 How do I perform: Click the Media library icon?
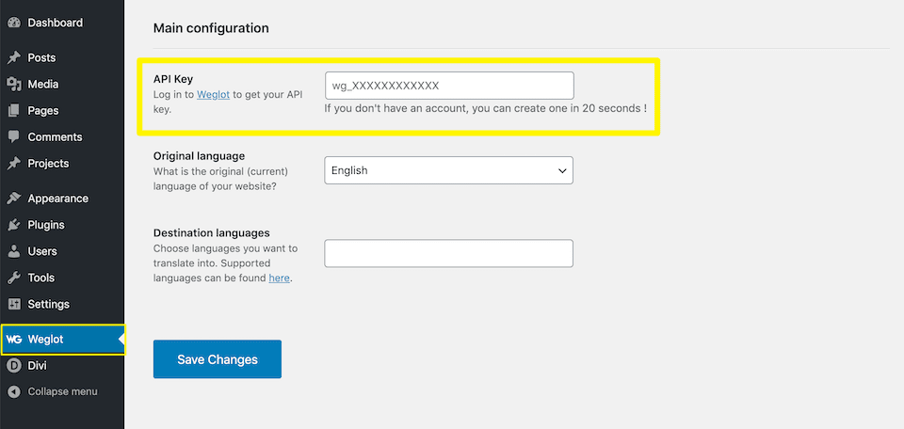pos(14,84)
